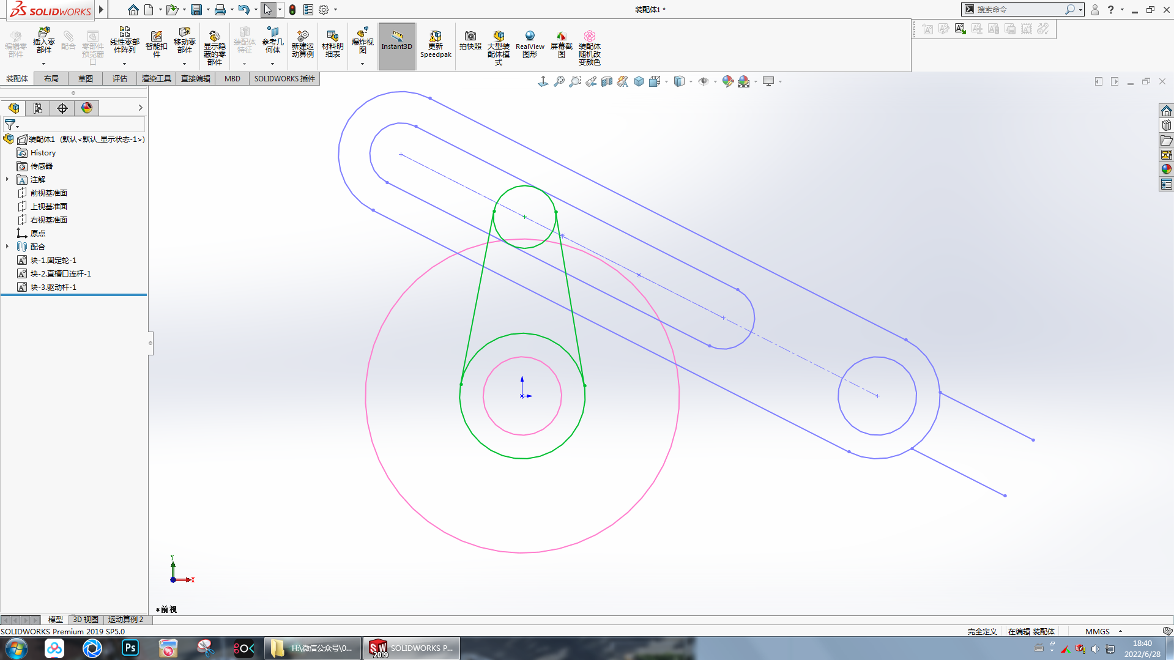Image resolution: width=1174 pixels, height=660 pixels.
Task: Select the History item in the tree
Action: [43, 153]
